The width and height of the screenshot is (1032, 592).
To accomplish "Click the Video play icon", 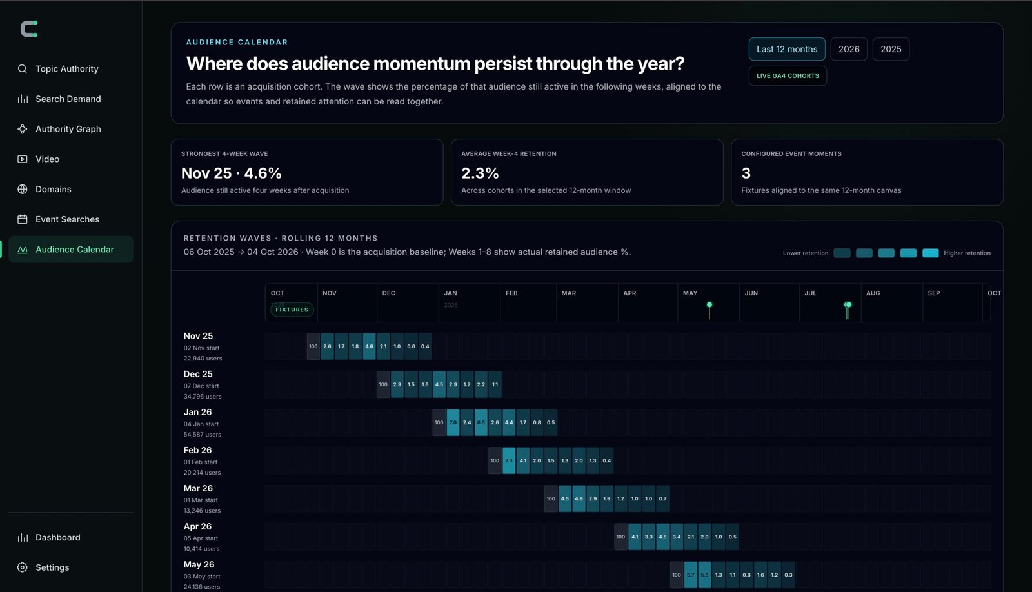I will coord(23,159).
